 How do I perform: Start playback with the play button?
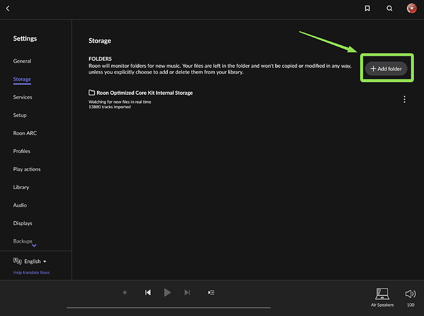(x=167, y=292)
